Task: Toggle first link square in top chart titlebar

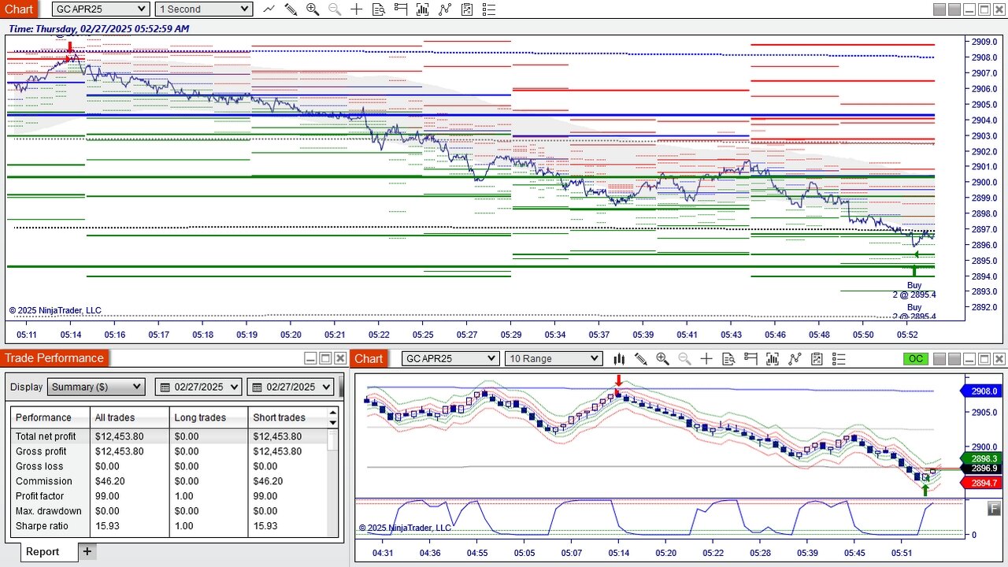Action: click(x=939, y=9)
